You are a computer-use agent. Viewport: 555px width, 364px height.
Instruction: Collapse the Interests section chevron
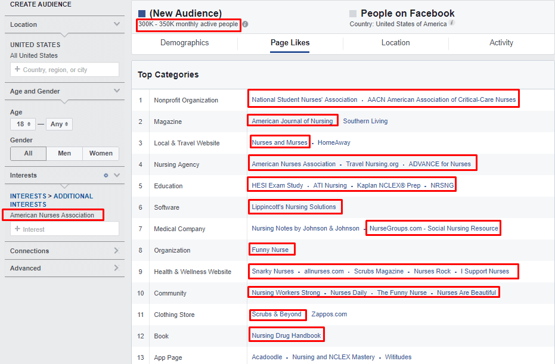(x=117, y=176)
